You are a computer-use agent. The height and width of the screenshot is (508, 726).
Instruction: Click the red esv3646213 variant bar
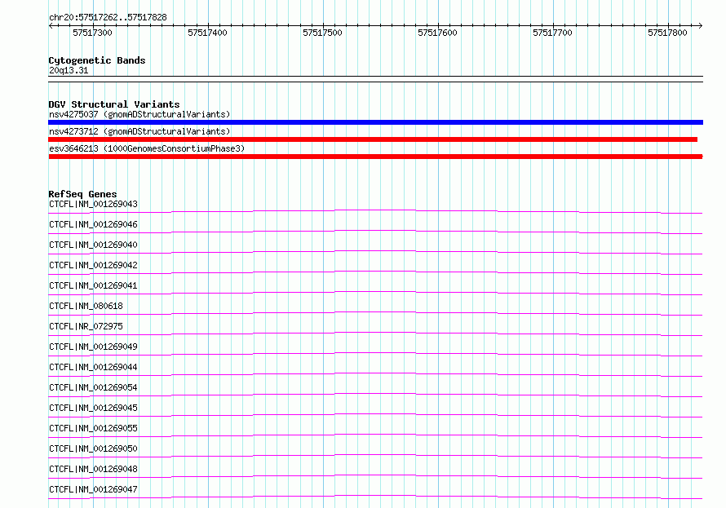click(375, 157)
